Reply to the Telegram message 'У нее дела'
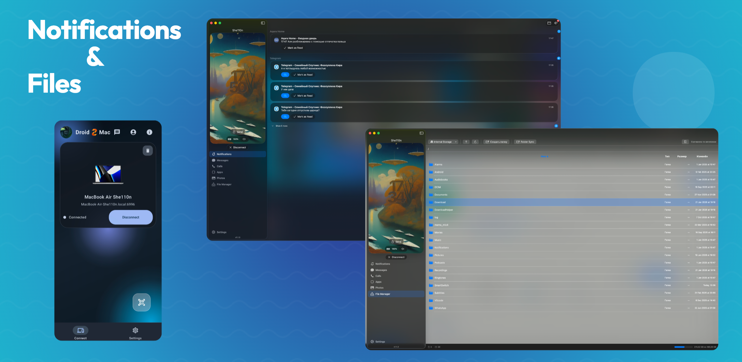 tap(285, 96)
